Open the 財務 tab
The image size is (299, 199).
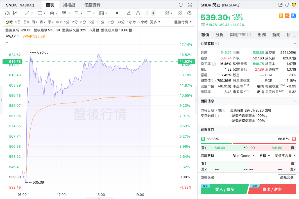click(x=262, y=35)
